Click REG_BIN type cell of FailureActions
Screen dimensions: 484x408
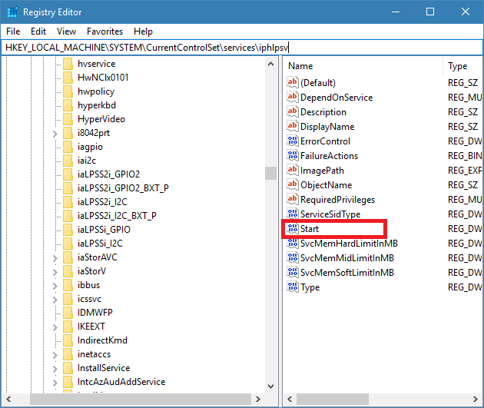465,155
